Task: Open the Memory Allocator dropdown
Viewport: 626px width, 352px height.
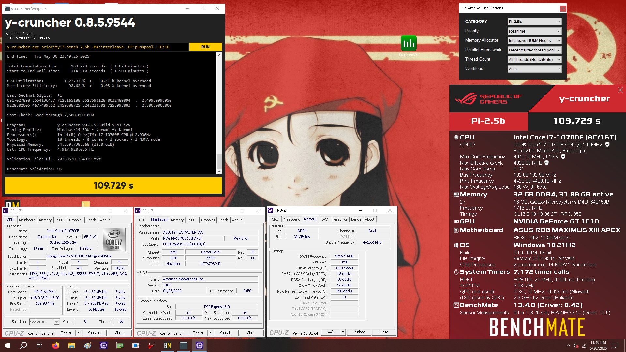Action: point(534,40)
